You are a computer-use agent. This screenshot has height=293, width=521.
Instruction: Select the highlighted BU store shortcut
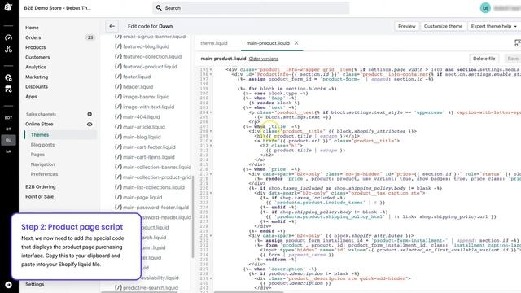pyautogui.click(x=8, y=140)
